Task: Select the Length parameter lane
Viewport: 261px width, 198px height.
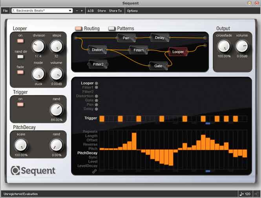Action: pyautogui.click(x=91, y=136)
